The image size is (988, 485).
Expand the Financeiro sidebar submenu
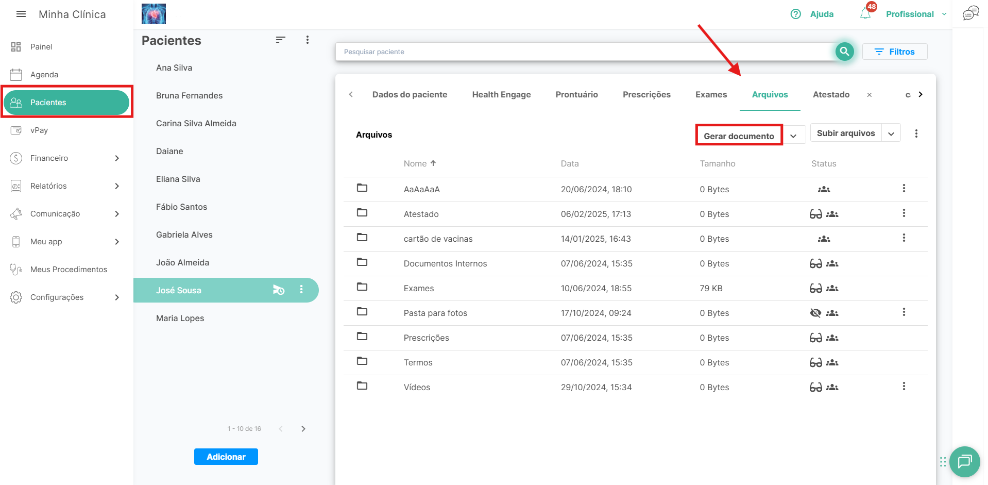(x=117, y=158)
